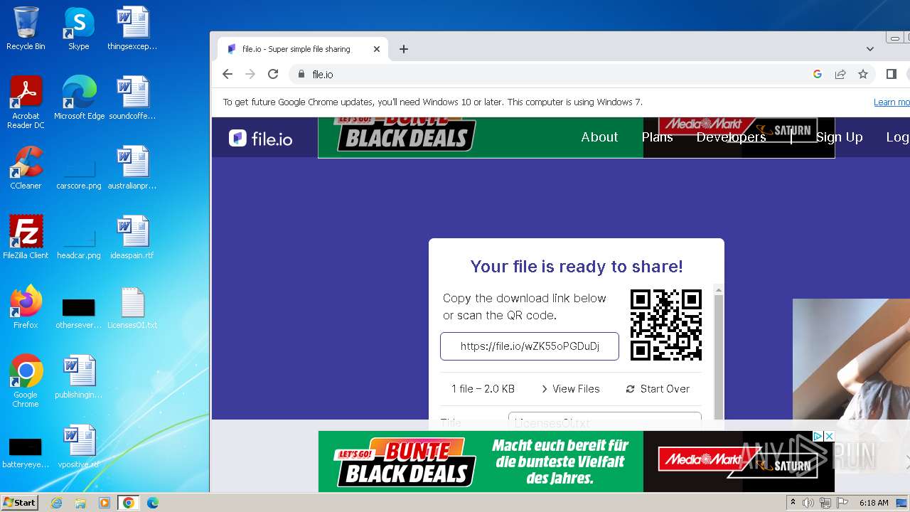Click the QR code image
Image resolution: width=910 pixels, height=512 pixels.
click(666, 325)
